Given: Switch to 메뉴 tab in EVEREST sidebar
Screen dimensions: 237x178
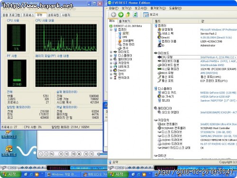Looking at the screenshot, I should (112, 21).
